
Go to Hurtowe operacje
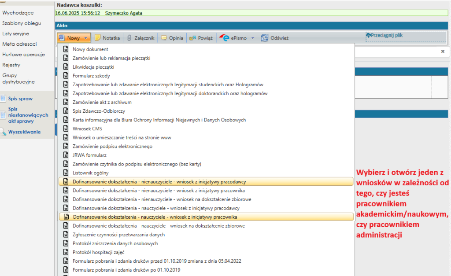click(x=24, y=55)
